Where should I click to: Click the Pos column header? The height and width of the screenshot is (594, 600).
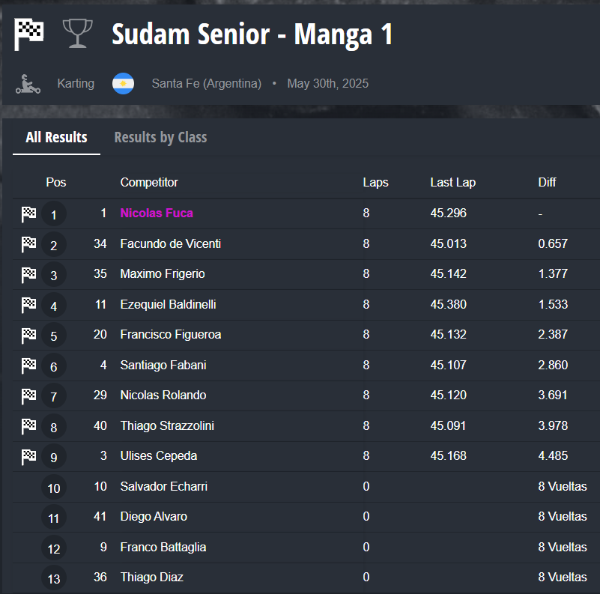coord(56,182)
